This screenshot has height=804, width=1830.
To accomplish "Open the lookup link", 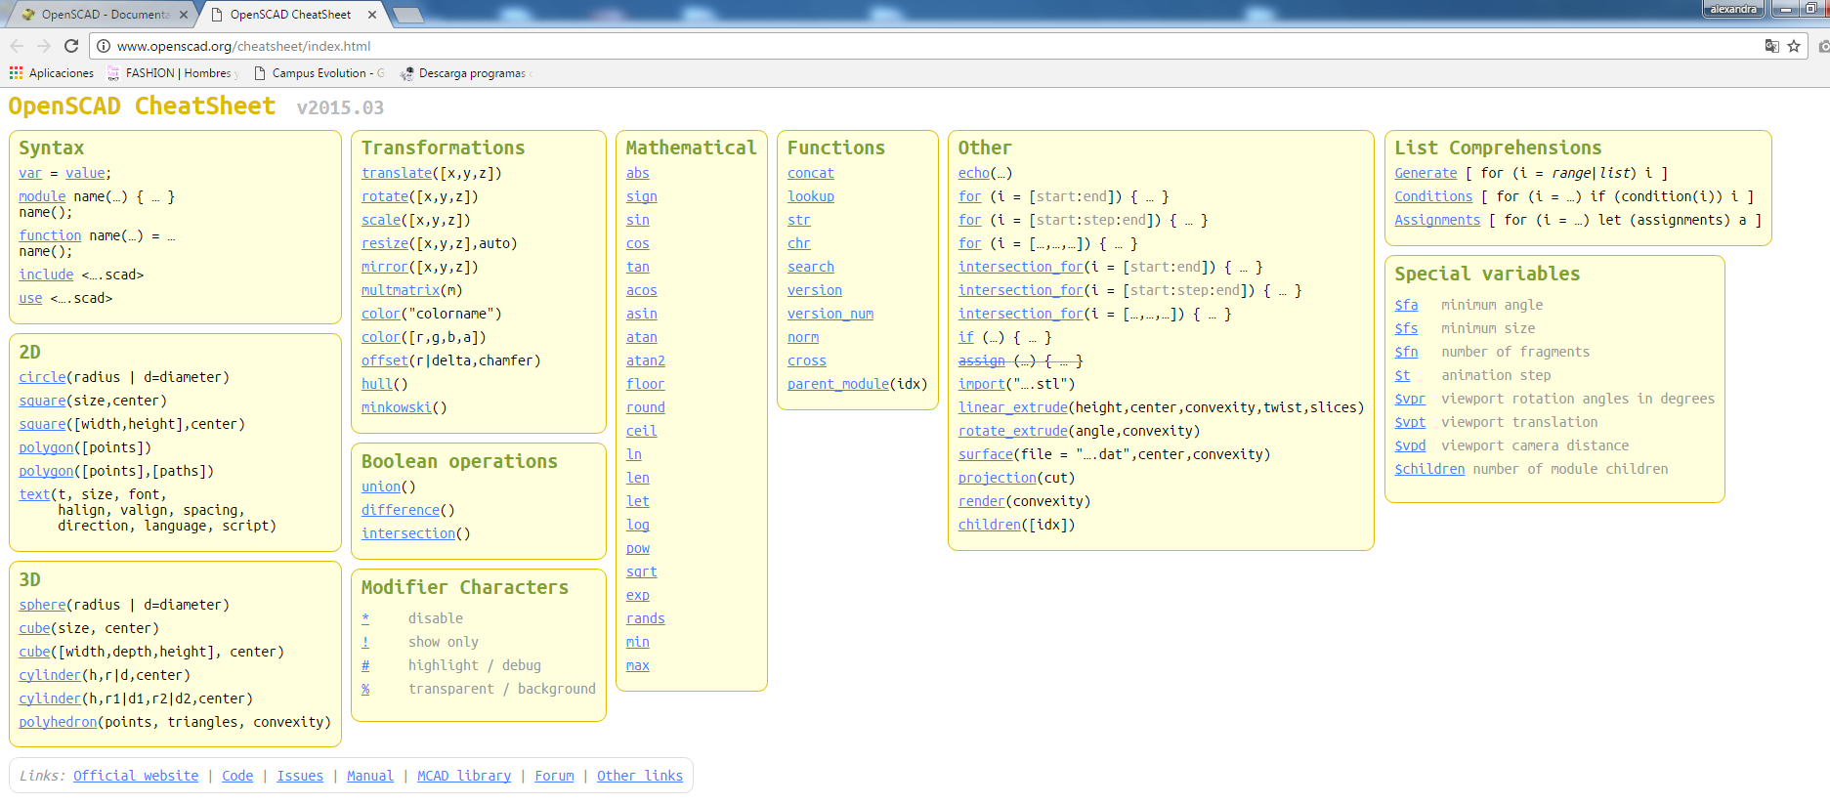I will 811,196.
